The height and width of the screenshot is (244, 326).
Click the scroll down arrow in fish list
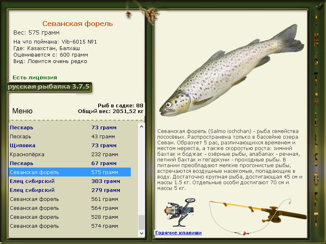click(x=141, y=233)
